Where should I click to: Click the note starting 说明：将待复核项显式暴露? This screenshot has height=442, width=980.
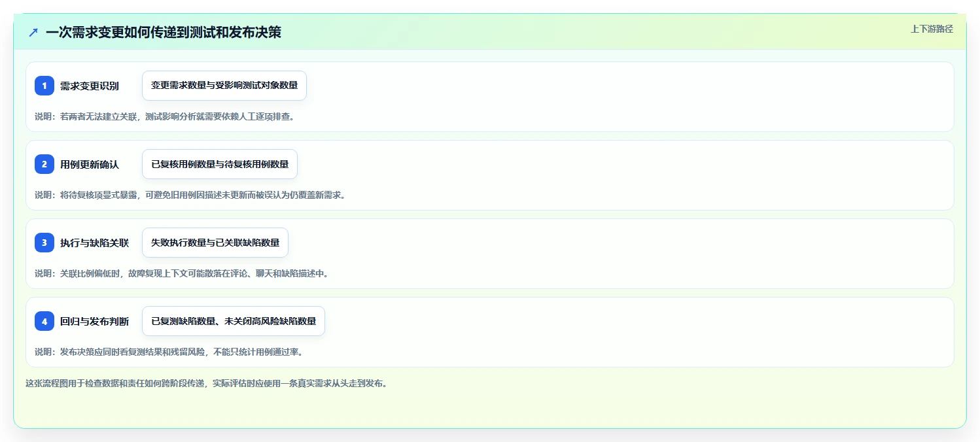click(x=190, y=195)
